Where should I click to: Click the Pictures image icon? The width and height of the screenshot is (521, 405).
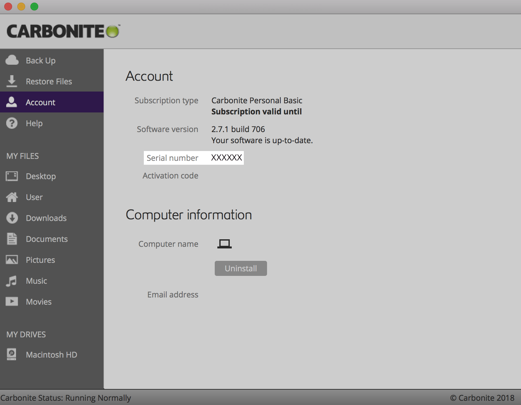pos(12,260)
